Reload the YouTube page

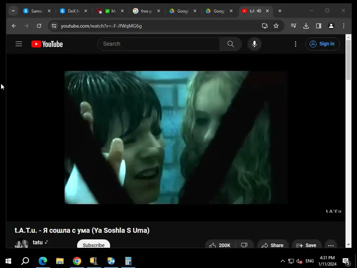[39, 26]
